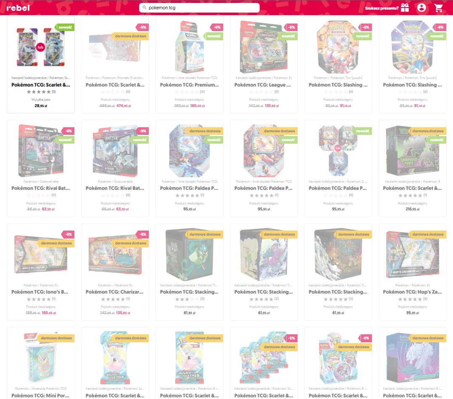The width and height of the screenshot is (453, 399).
Task: Click the pink 'lub' badge on first product
Action: coord(40,47)
